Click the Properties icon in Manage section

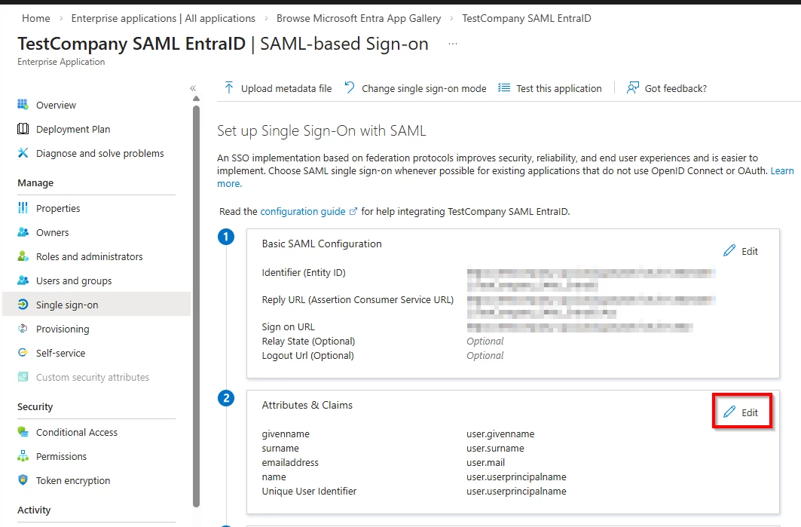click(x=23, y=208)
